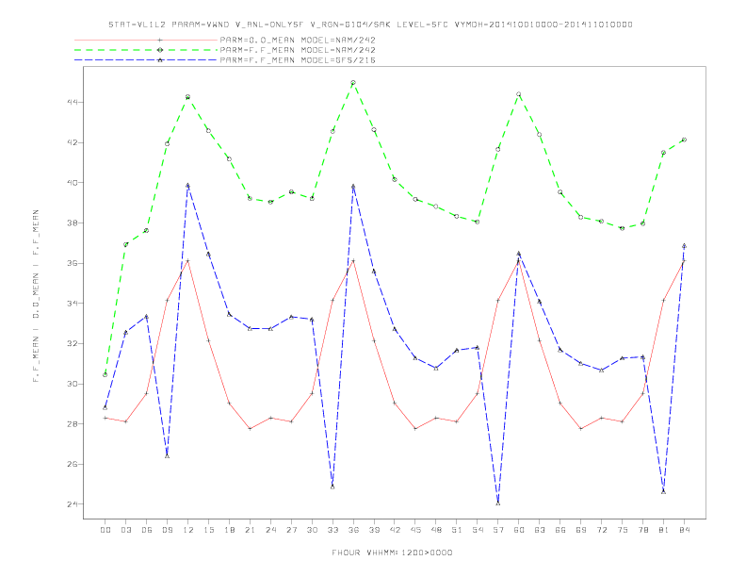The height and width of the screenshot is (577, 746).
Task: Click the x-axis forecast hour label 81
Action: [664, 530]
